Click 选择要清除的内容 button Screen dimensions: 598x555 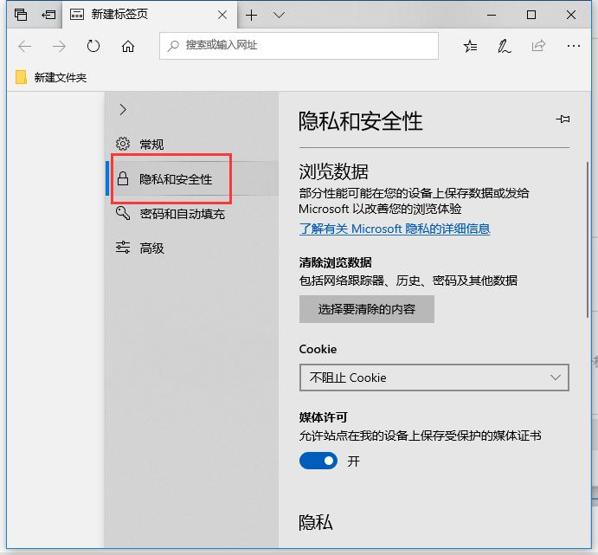coord(367,309)
